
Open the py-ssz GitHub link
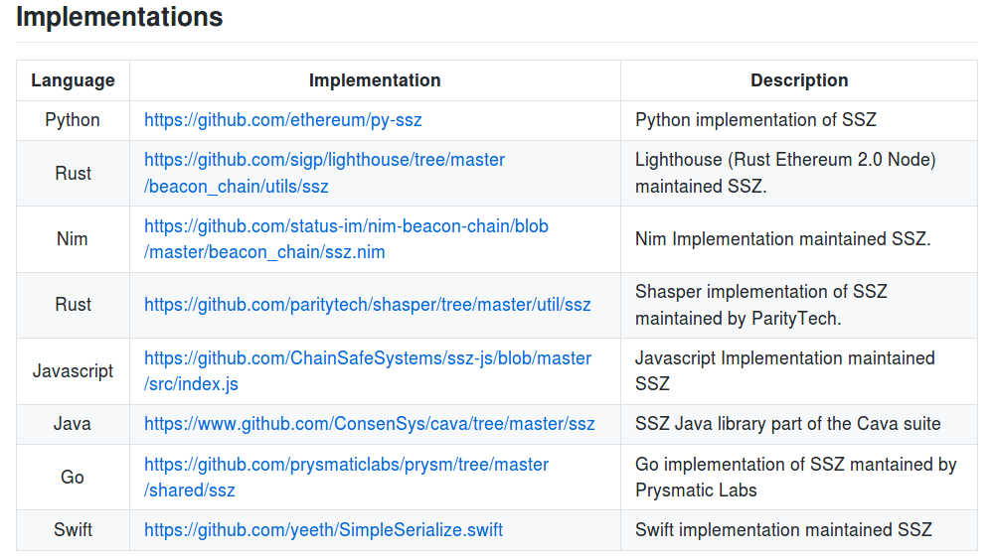(282, 120)
